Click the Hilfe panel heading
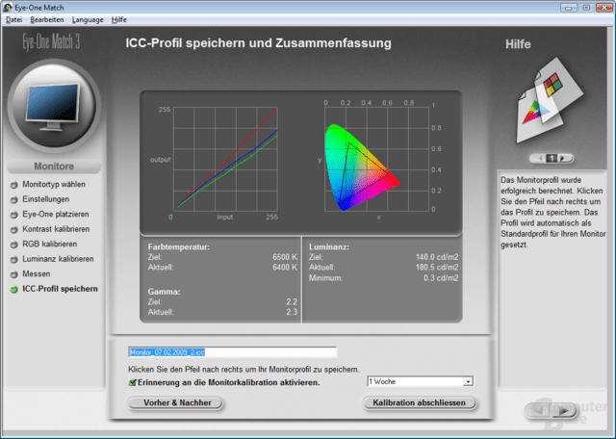This screenshot has width=616, height=439. click(x=518, y=44)
